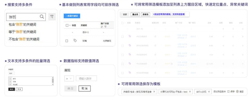Click the +添加您常用的模板 link
This screenshot has height=103, width=252.
tap(169, 14)
